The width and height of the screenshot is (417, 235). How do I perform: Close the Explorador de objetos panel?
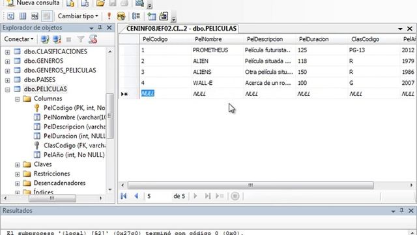click(109, 27)
